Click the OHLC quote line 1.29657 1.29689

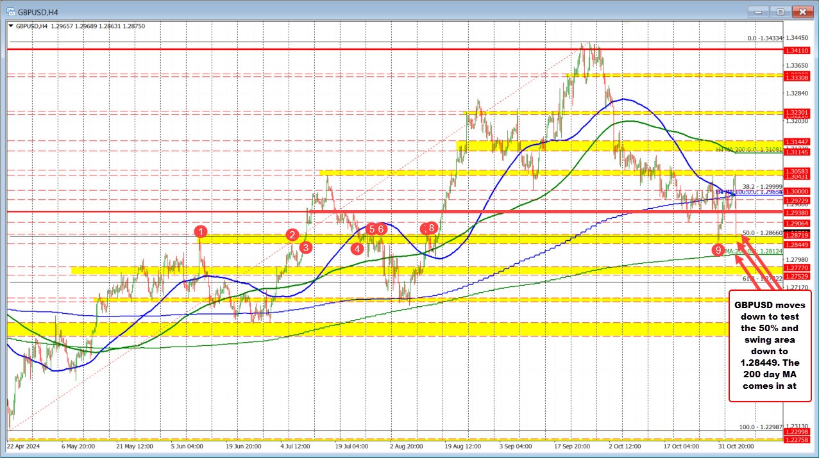[81, 26]
